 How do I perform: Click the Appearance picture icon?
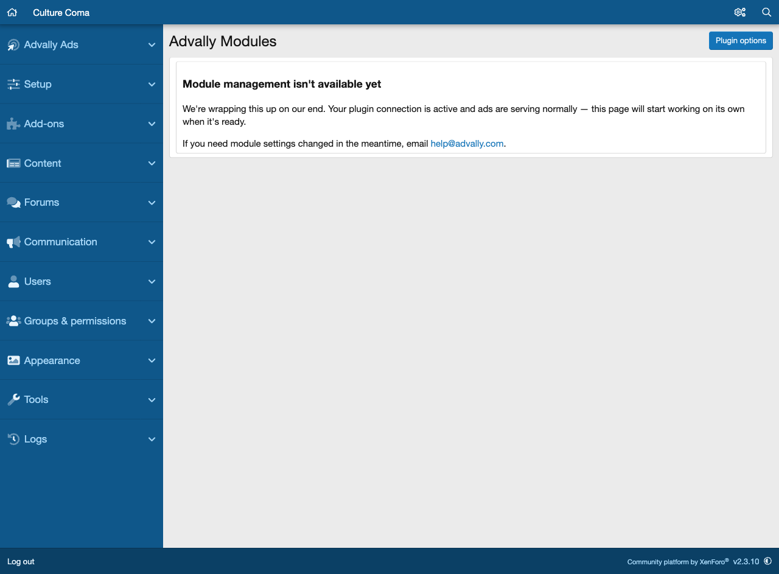pyautogui.click(x=13, y=360)
